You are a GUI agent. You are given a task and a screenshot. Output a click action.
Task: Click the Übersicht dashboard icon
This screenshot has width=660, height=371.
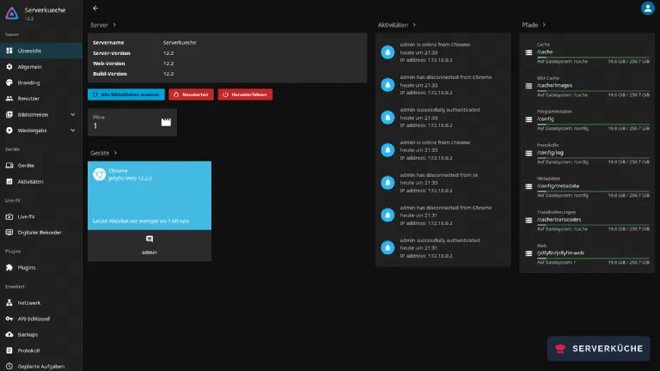(9, 51)
